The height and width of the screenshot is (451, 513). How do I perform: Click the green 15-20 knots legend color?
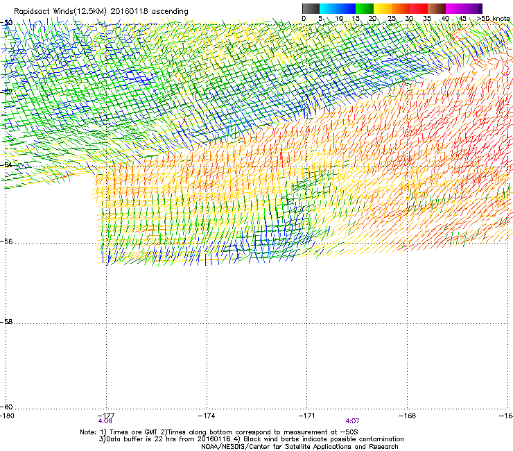[x=365, y=8]
